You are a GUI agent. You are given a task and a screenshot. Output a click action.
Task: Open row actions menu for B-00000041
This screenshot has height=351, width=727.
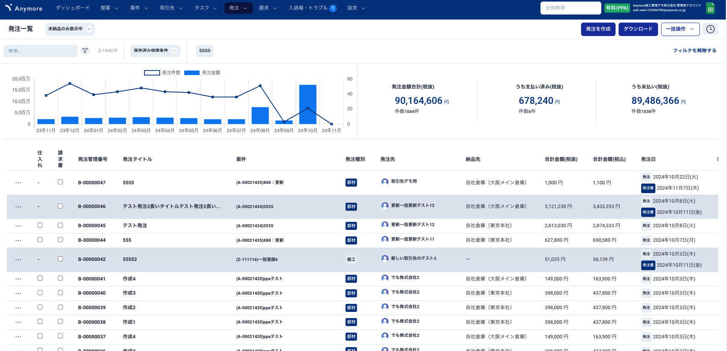(x=18, y=279)
